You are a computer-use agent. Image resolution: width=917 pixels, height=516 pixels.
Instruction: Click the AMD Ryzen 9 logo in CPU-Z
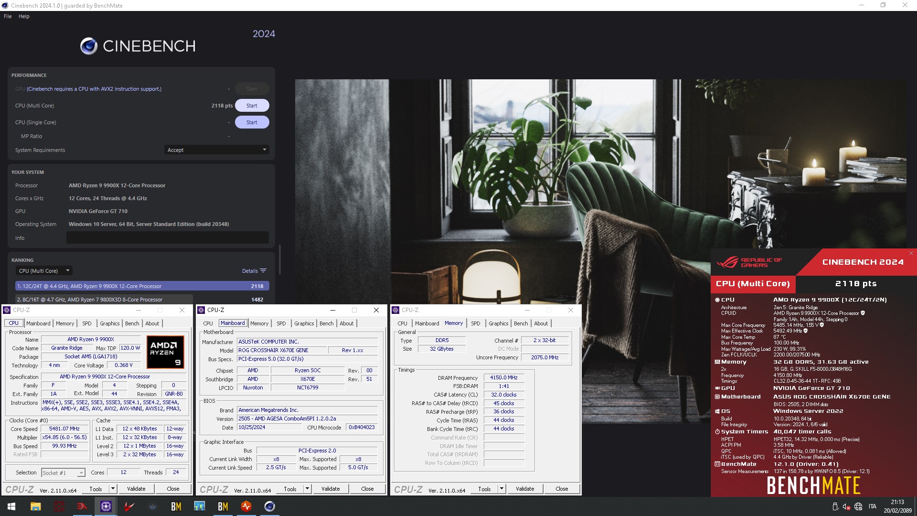(165, 353)
